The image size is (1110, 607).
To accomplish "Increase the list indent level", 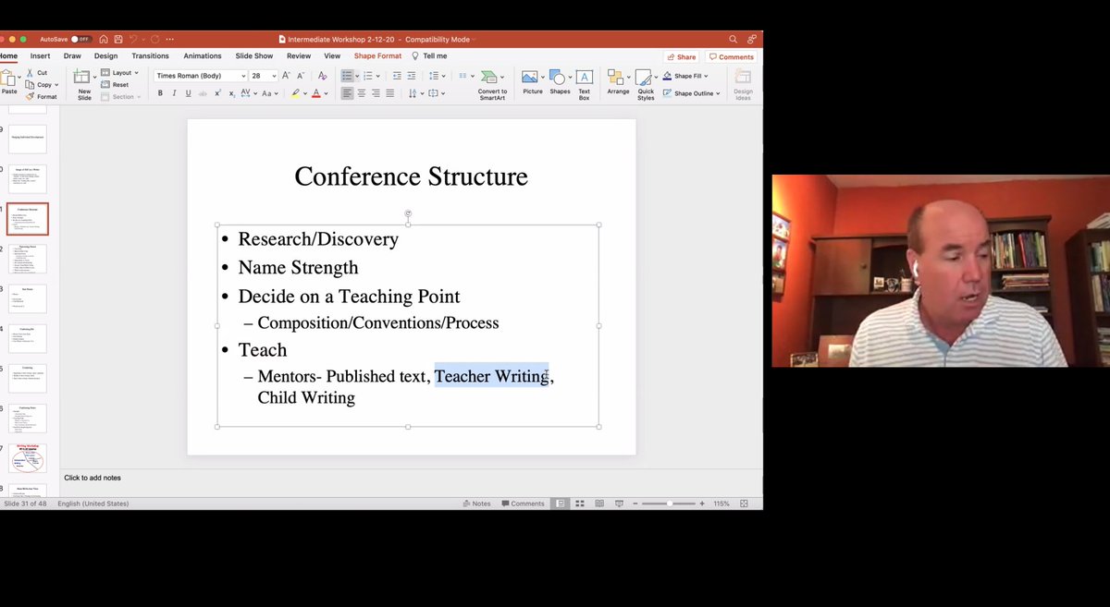I will tap(412, 76).
